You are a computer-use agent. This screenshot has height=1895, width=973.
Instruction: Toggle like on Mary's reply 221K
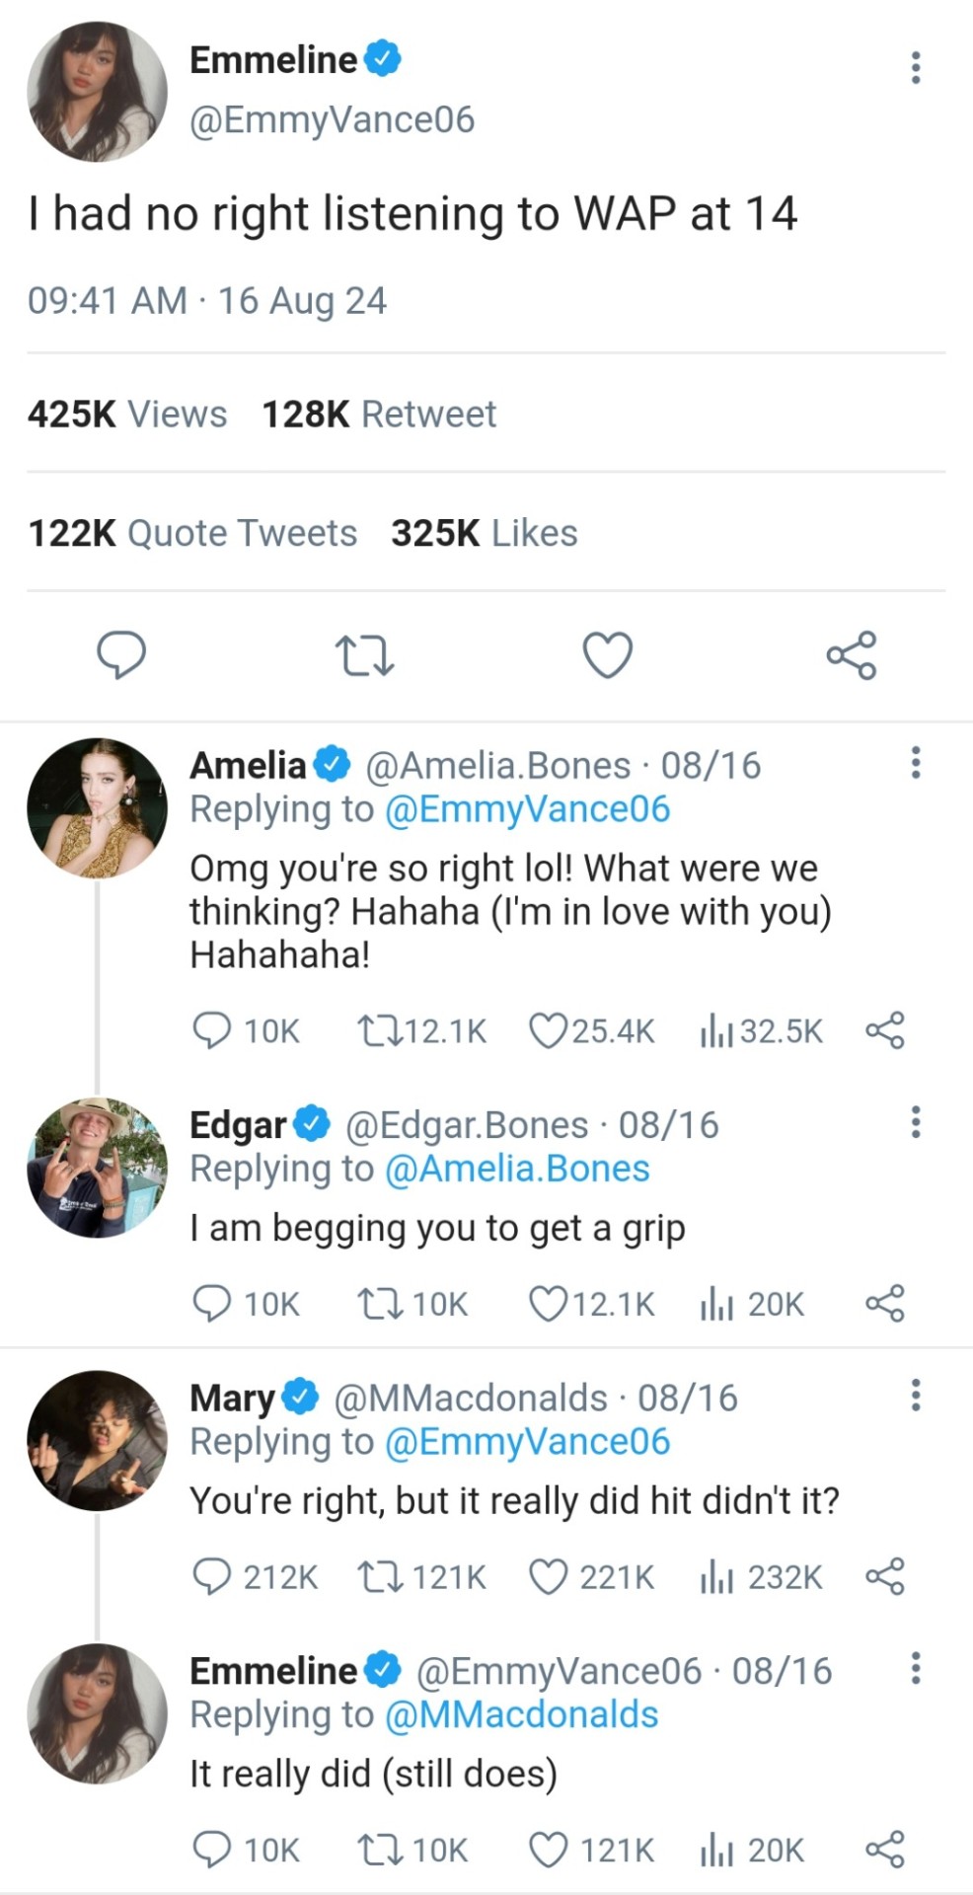coord(548,1576)
